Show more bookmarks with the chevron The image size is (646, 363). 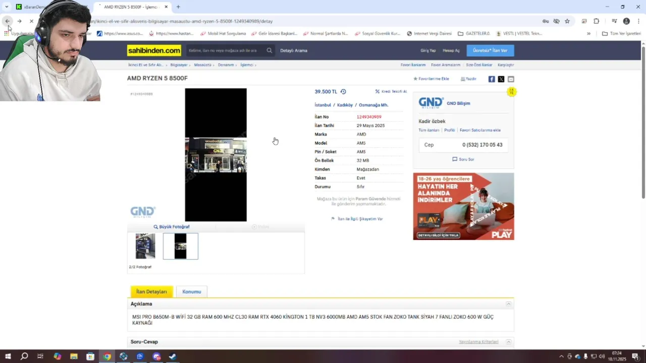click(x=588, y=33)
